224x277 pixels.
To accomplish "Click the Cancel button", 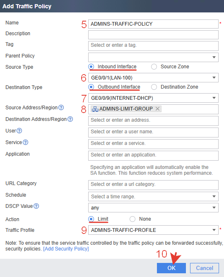I will [205, 268].
